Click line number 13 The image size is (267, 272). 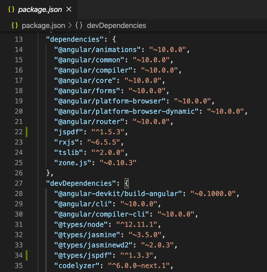click(19, 39)
